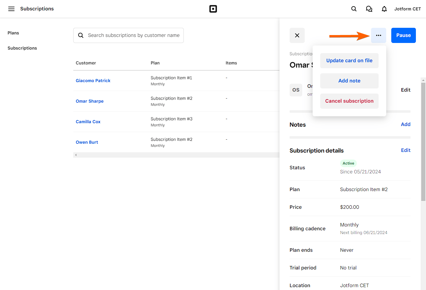Image resolution: width=426 pixels, height=290 pixels.
Task: Open the messages chat icon
Action: click(369, 9)
